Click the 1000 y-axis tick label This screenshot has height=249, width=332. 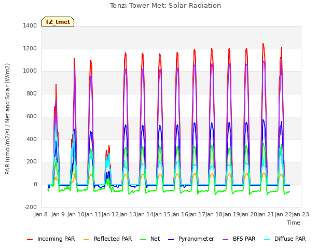pos(30,71)
